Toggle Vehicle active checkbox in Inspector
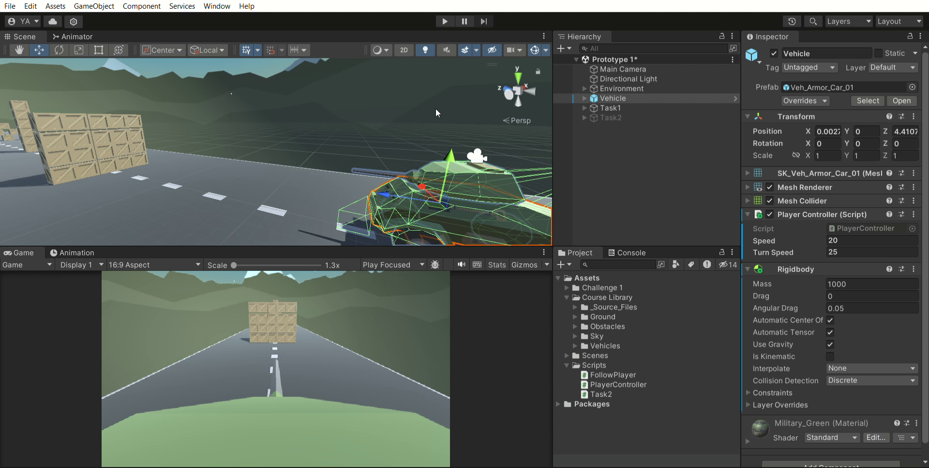This screenshot has width=929, height=468. [x=774, y=53]
